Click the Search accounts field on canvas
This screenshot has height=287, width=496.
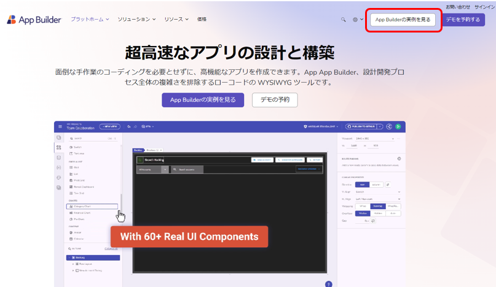pos(187,169)
